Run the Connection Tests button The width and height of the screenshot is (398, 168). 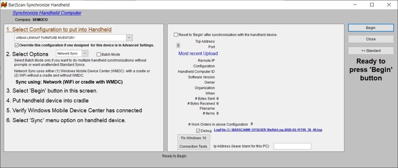click(193, 146)
